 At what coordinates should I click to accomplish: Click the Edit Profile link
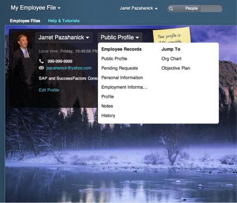click(49, 90)
